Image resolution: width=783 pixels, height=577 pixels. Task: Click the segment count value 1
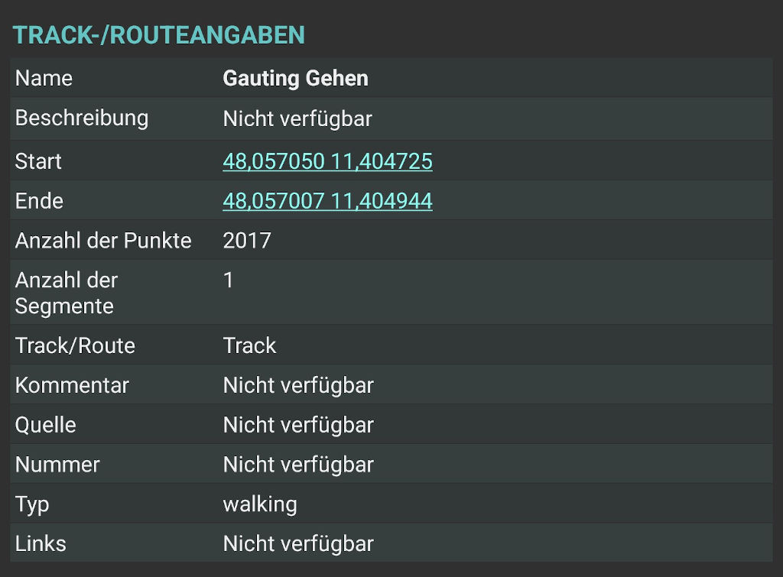click(229, 280)
